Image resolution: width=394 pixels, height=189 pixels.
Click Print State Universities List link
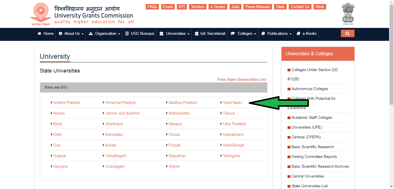click(x=242, y=79)
